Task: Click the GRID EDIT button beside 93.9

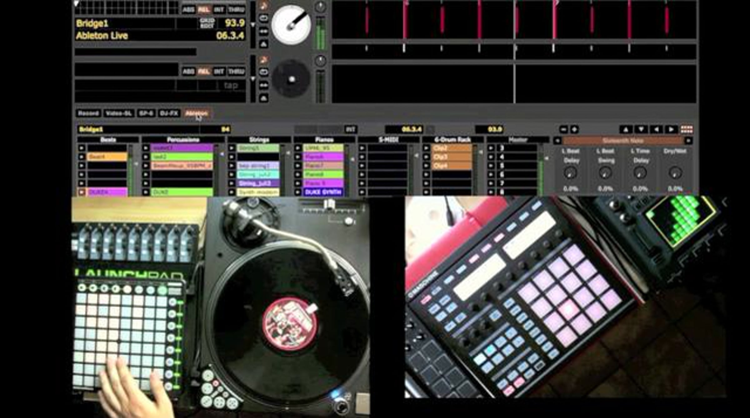Action: coord(207,23)
